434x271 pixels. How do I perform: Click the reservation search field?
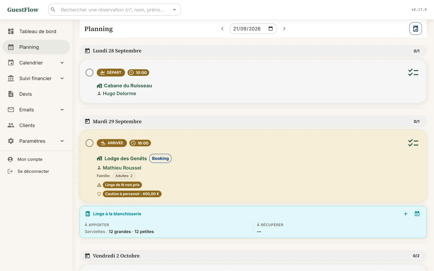tap(114, 10)
